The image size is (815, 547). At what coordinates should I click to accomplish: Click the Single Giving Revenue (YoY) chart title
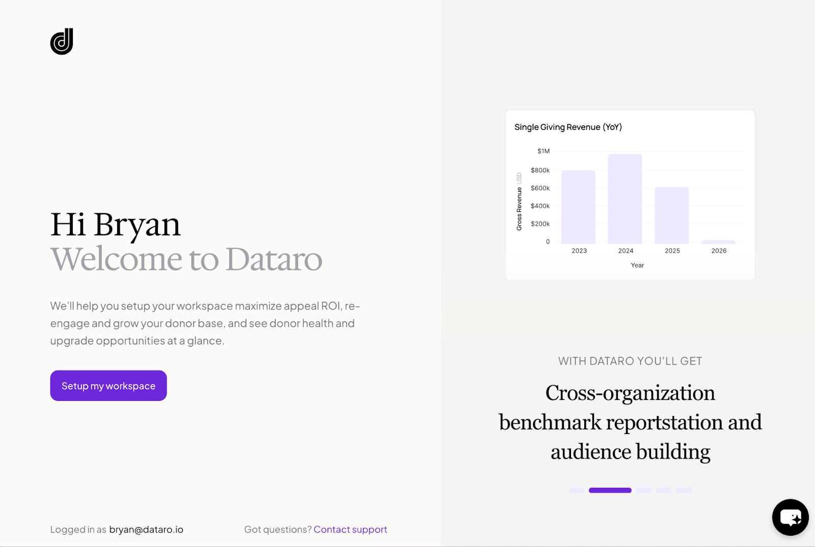568,127
